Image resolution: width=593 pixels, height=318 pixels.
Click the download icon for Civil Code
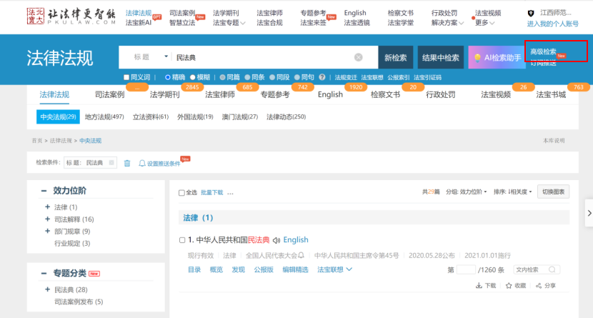479,285
